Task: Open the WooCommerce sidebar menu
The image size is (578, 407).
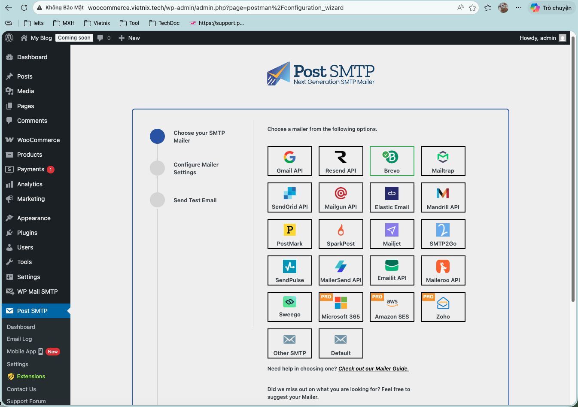Action: point(38,140)
